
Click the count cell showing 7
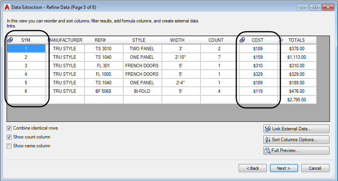pos(219,57)
